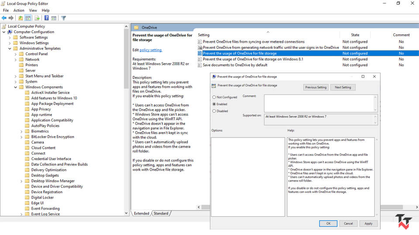This screenshot has width=419, height=235.
Task: Click the Computer Configuration icon in tree
Action: click(x=10, y=32)
